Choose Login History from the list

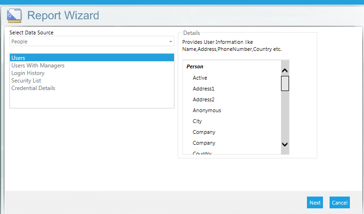coord(28,73)
